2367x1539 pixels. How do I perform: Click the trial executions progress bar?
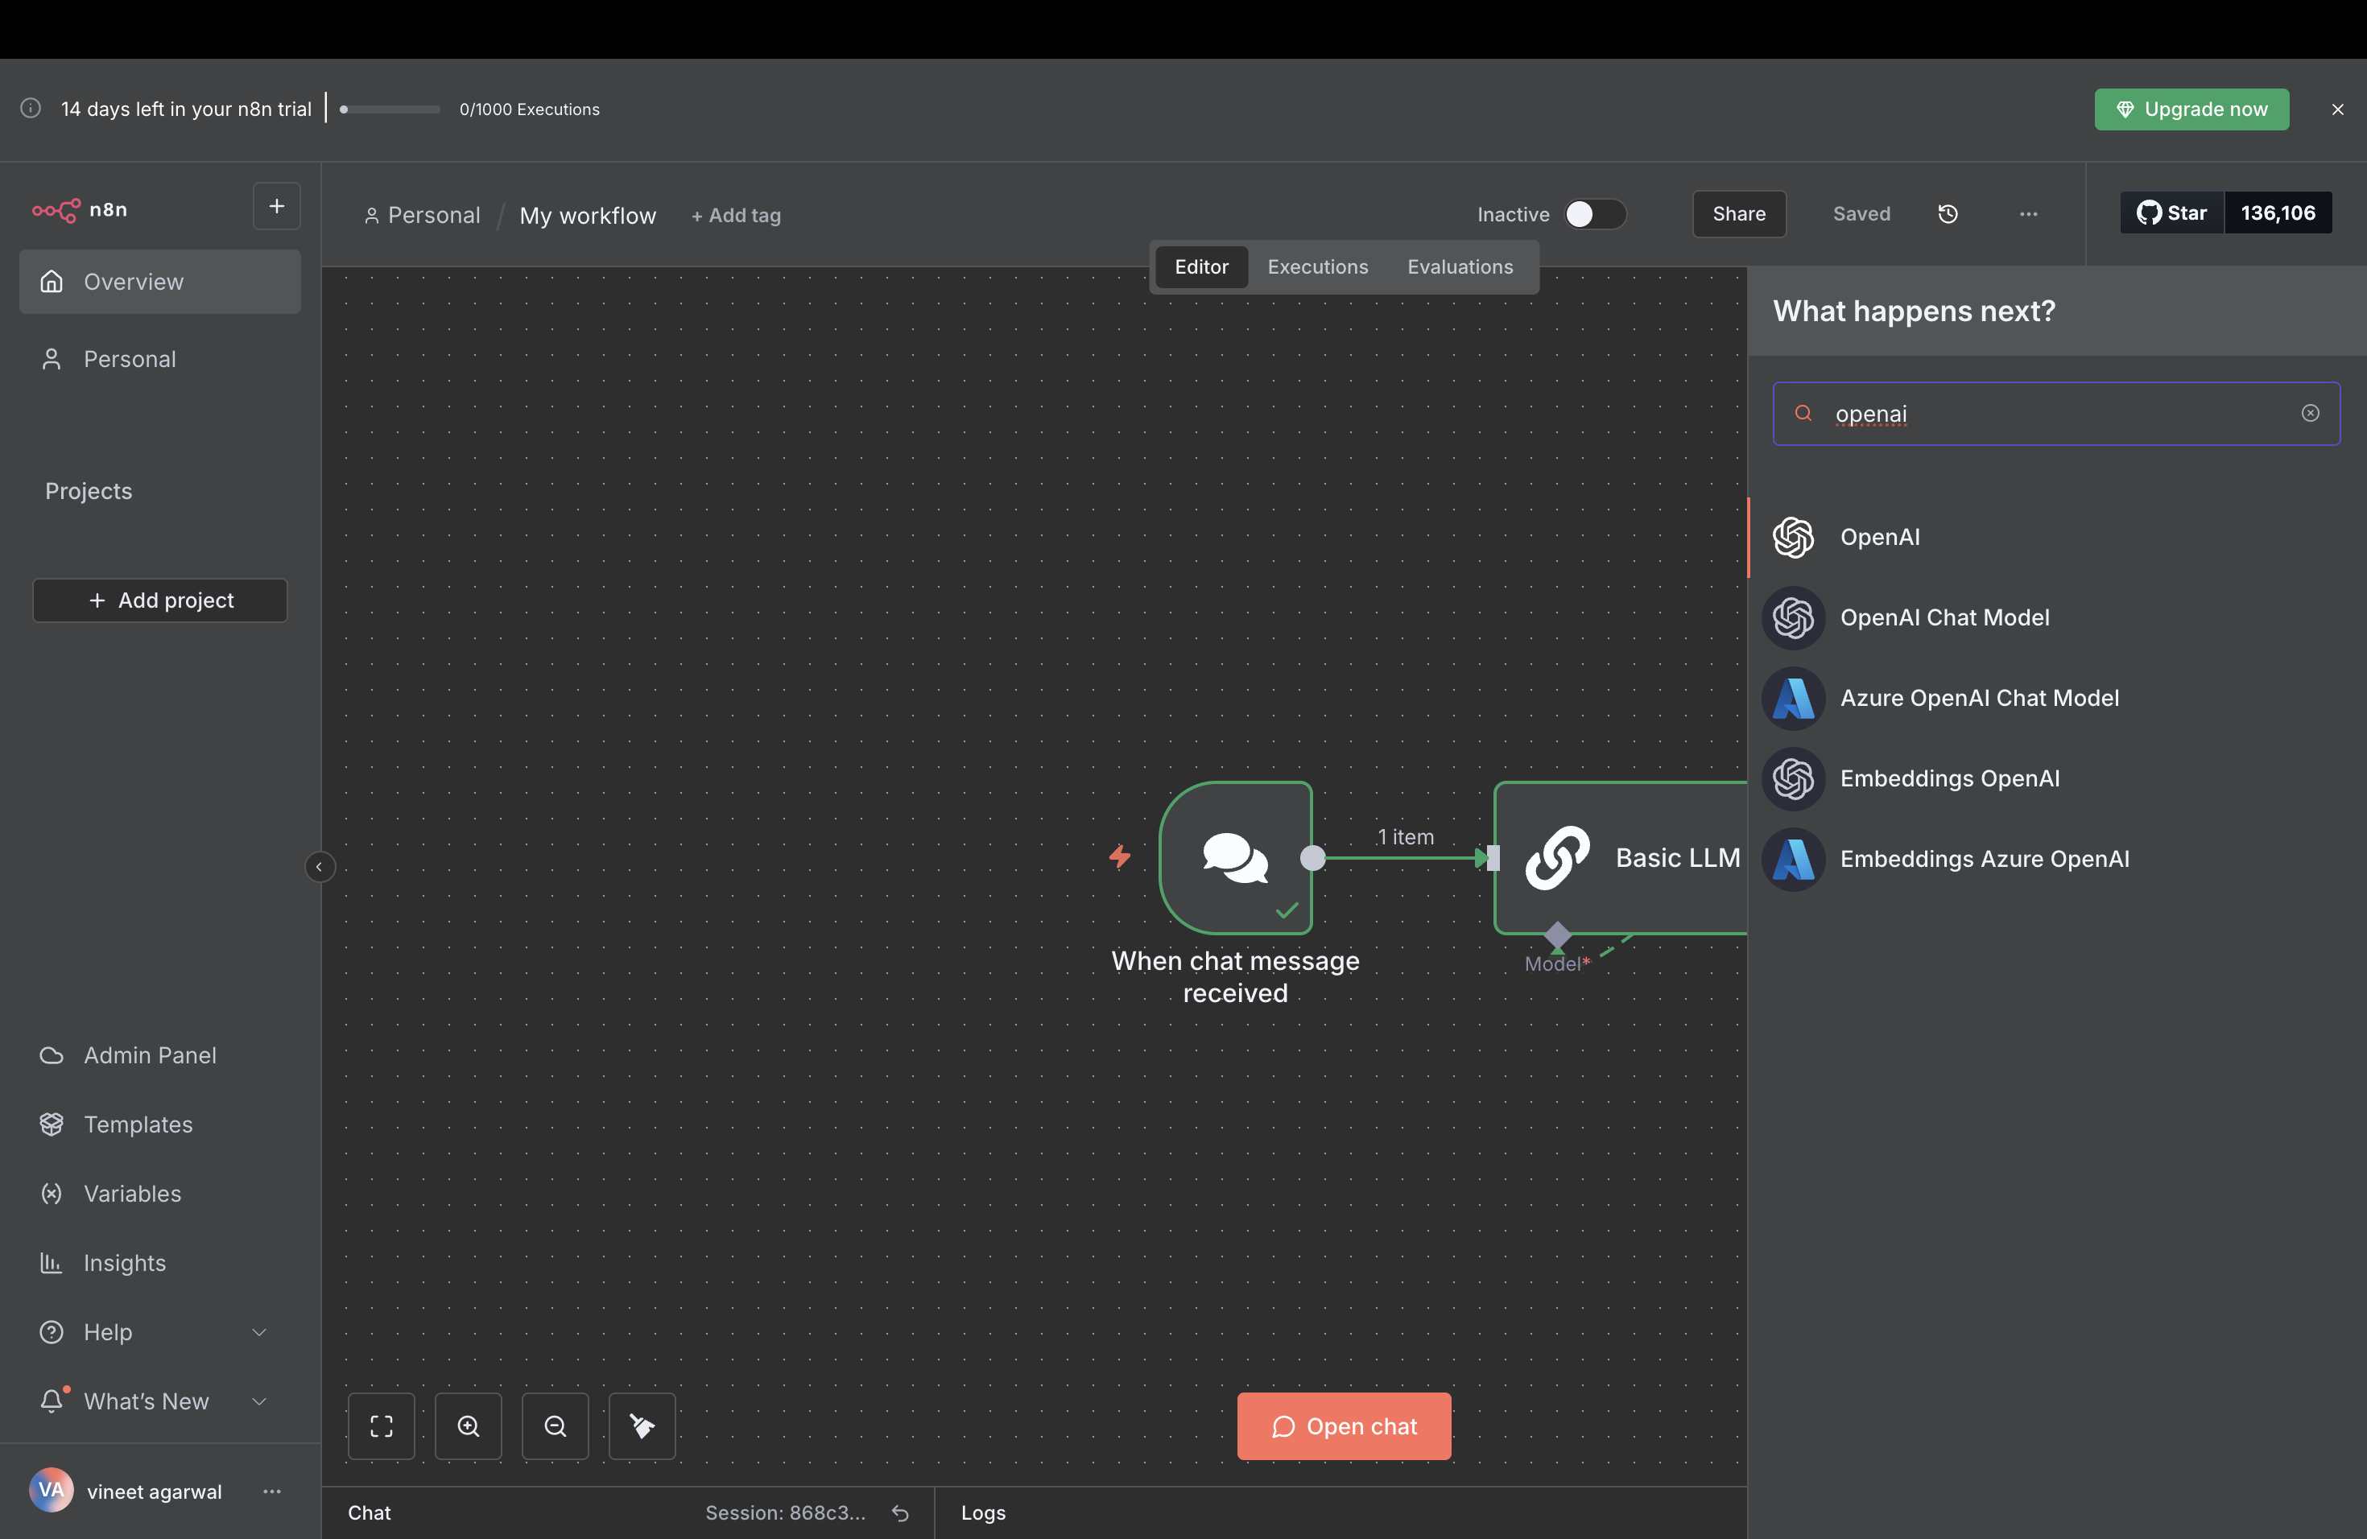[387, 109]
